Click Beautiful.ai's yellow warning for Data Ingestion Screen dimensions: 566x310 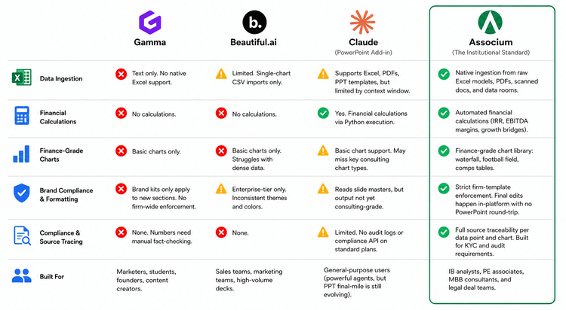coord(221,74)
